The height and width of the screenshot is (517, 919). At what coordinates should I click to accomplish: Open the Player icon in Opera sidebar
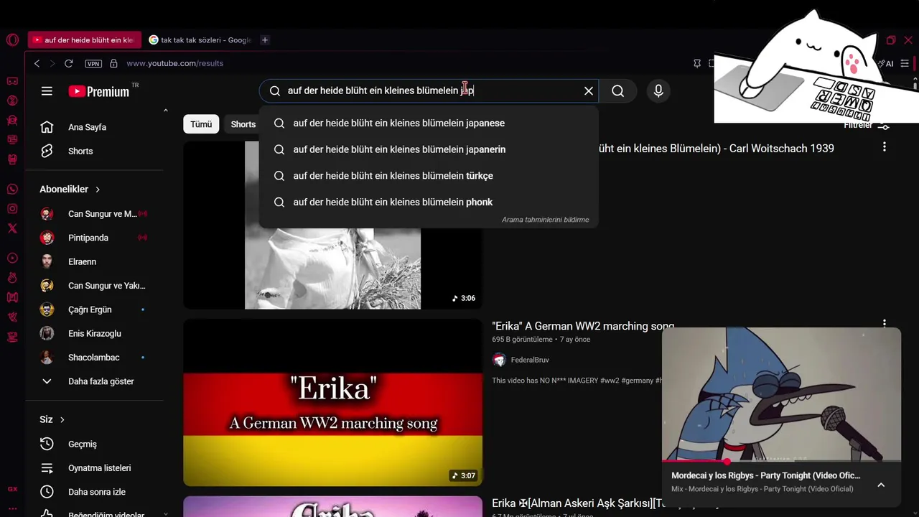(x=12, y=258)
